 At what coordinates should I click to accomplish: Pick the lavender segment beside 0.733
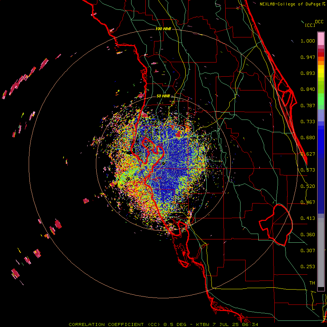tap(321, 116)
